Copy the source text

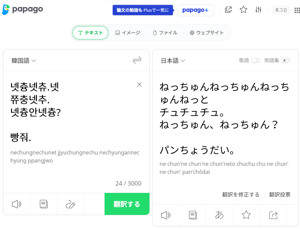[44, 204]
